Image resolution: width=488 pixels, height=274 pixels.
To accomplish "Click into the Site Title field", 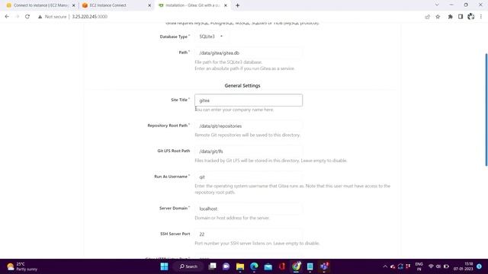I will click(249, 100).
